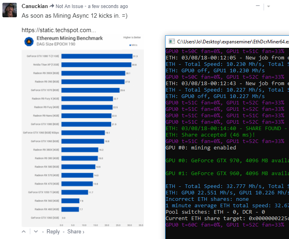Screen dimensions: 289x239
Task: Click the GeForce GTX 1080 Ti bar
Action: (x=97, y=56)
